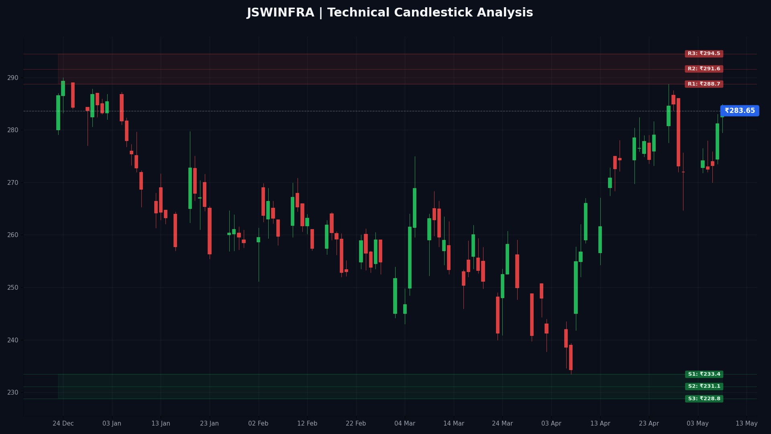The width and height of the screenshot is (771, 434).
Task: Click the 03 Apr date label
Action: click(x=551, y=424)
